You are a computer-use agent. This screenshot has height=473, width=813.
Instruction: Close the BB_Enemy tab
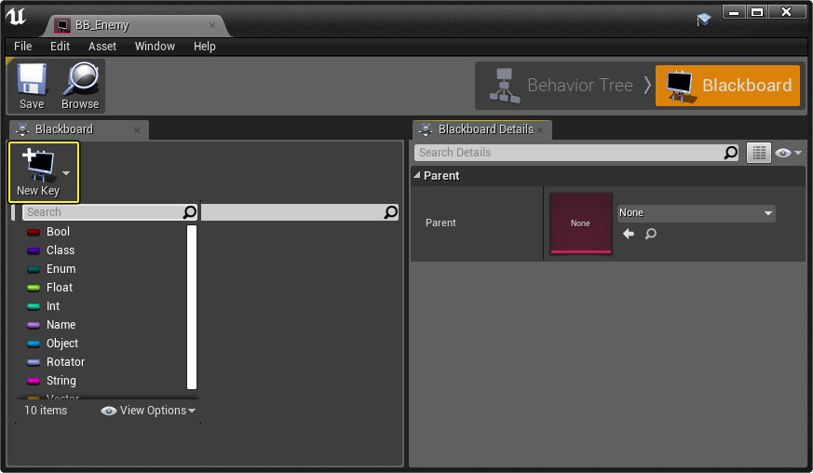[x=212, y=25]
